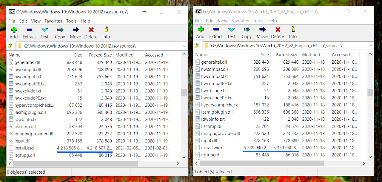Open the Edit menu in the right window

[x=210, y=21]
